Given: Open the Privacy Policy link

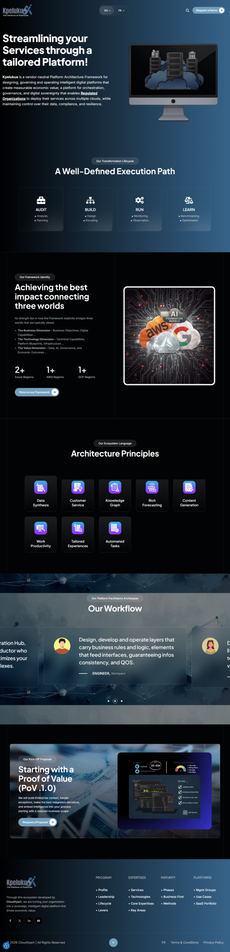Looking at the screenshot, I should tap(213, 942).
